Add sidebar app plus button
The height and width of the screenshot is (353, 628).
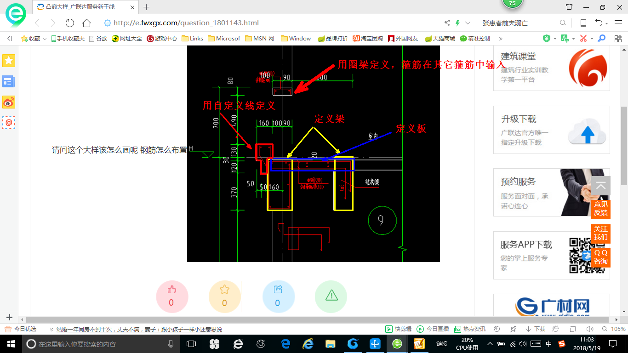(x=9, y=317)
